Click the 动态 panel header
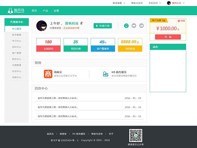This screenshot has height=148, width=197. pyautogui.click(x=168, y=47)
